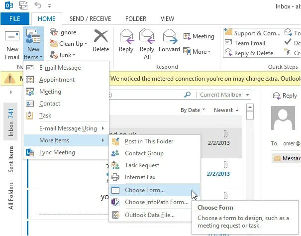Click Reply in the reading pane
301x236 pixels.
point(285,96)
